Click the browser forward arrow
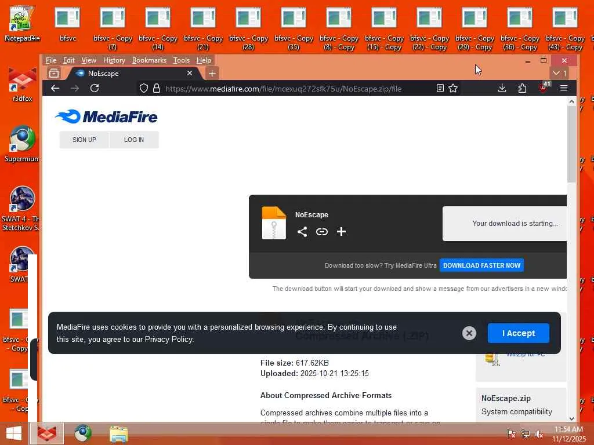The image size is (594, 445). (x=75, y=89)
